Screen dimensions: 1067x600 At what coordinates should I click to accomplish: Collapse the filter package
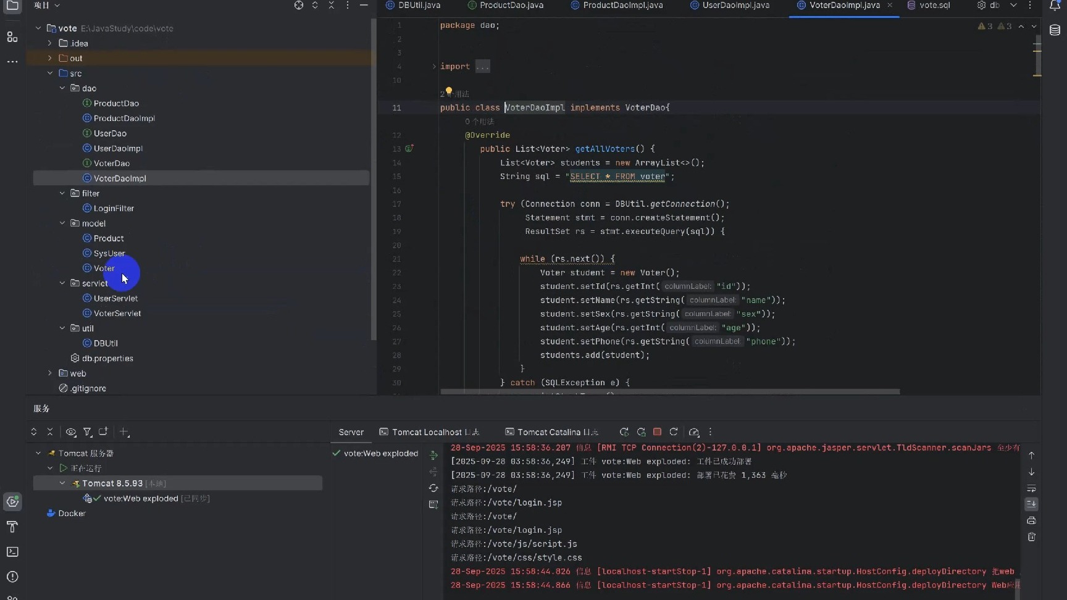tap(62, 193)
